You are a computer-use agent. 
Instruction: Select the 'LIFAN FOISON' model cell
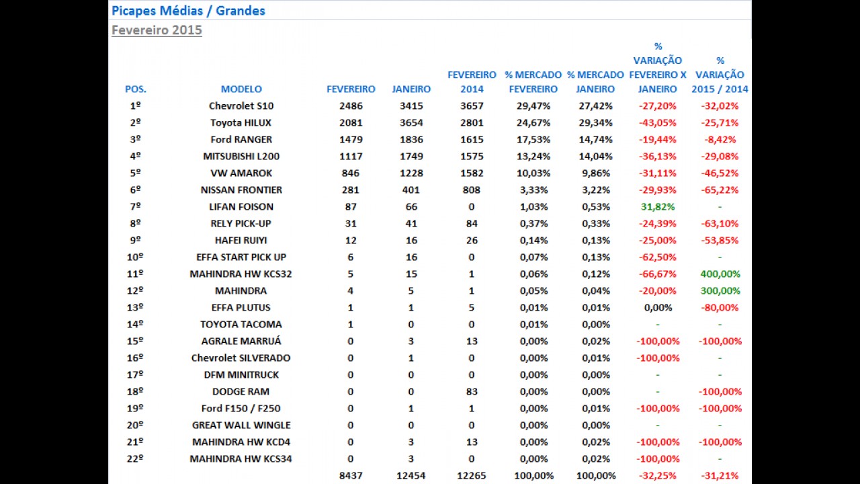pyautogui.click(x=241, y=206)
